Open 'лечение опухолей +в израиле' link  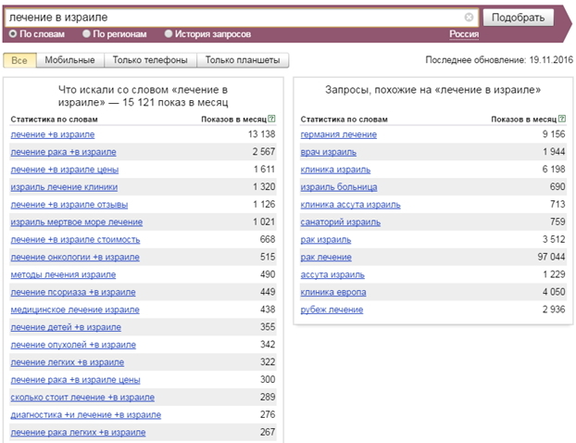pyautogui.click(x=73, y=345)
